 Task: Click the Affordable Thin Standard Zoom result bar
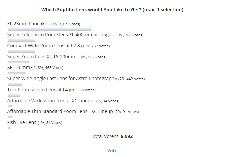[10, 117]
